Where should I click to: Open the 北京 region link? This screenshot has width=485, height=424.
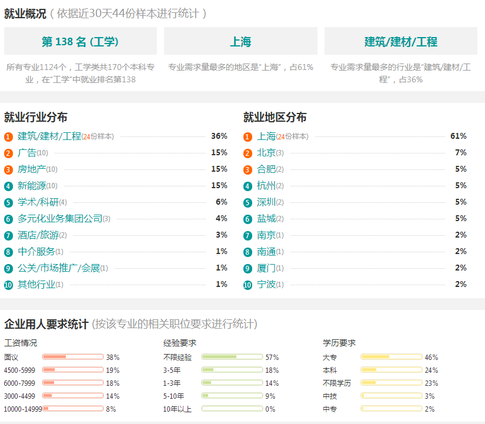(266, 152)
